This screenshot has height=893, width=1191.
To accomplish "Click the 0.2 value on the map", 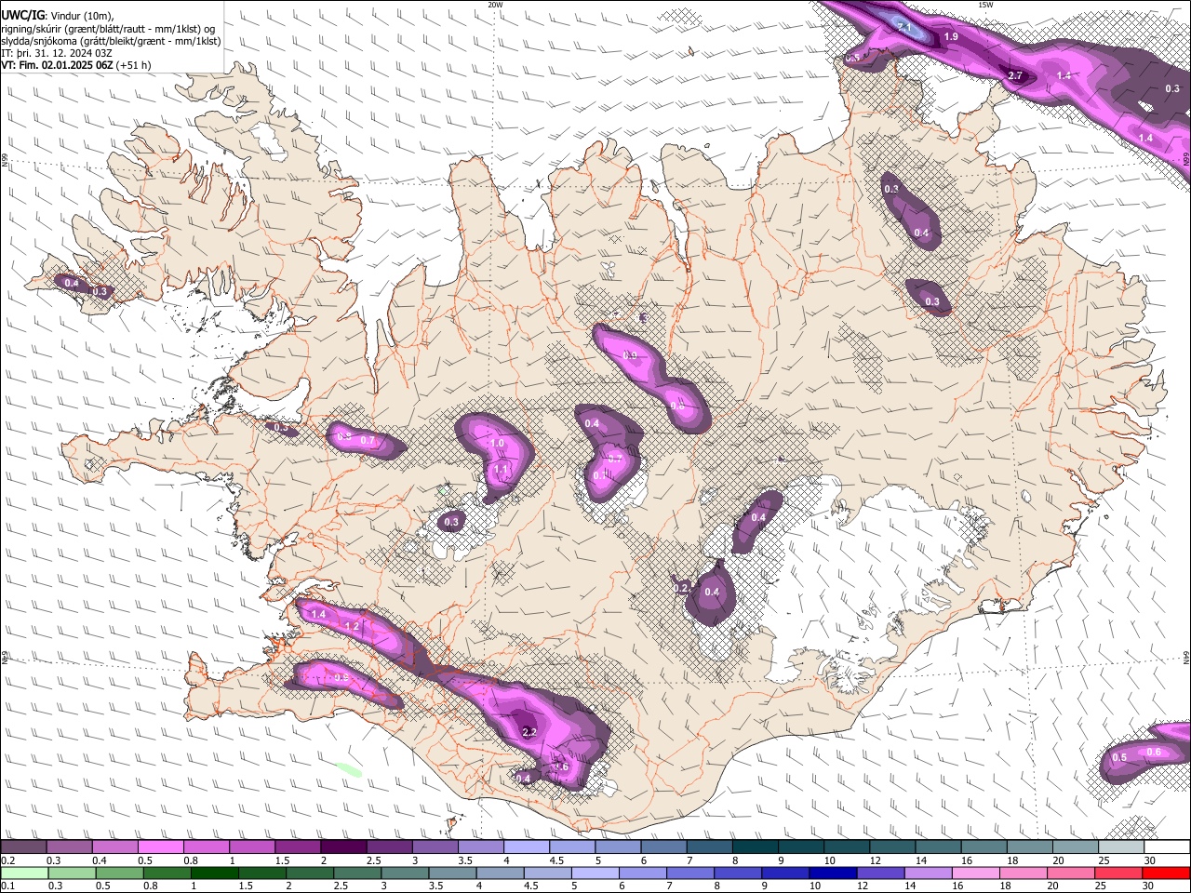I will click(x=680, y=588).
